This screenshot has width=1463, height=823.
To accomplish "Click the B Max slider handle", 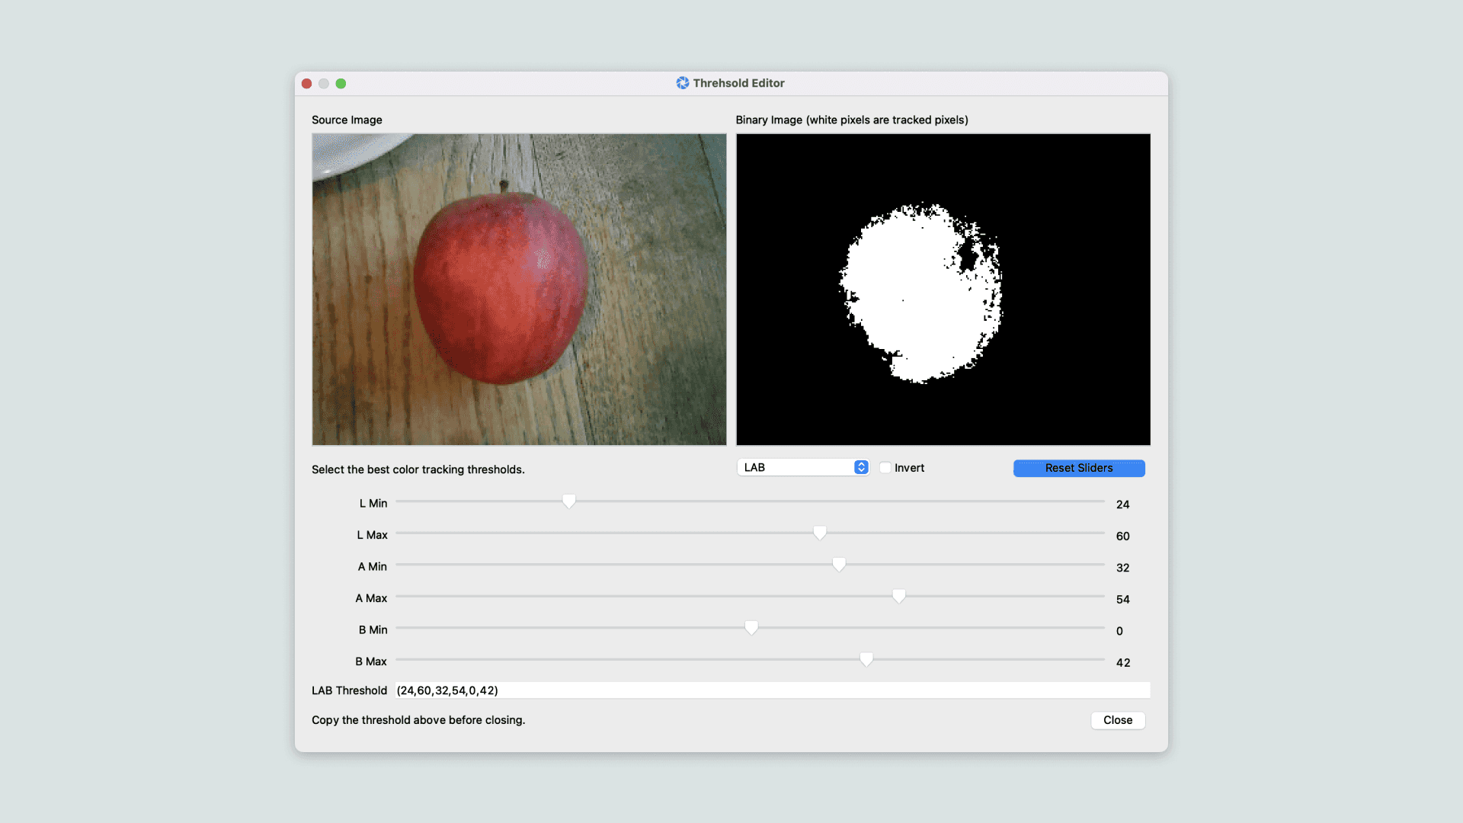I will tap(866, 659).
